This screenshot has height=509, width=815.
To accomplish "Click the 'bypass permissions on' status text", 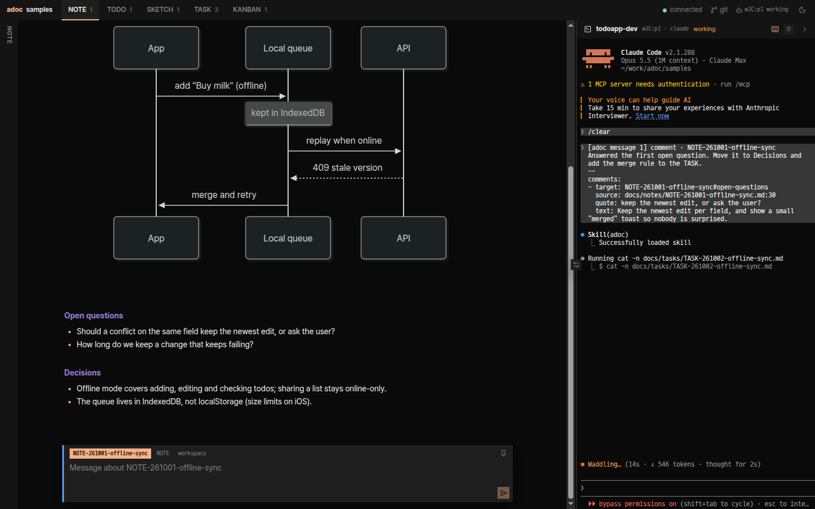I will tap(637, 504).
